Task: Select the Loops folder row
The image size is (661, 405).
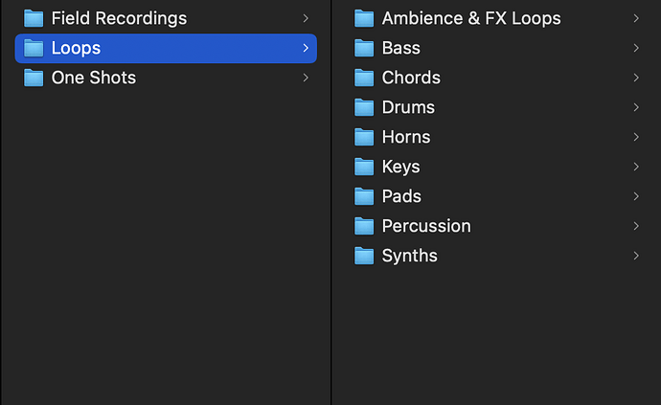Action: pyautogui.click(x=165, y=48)
